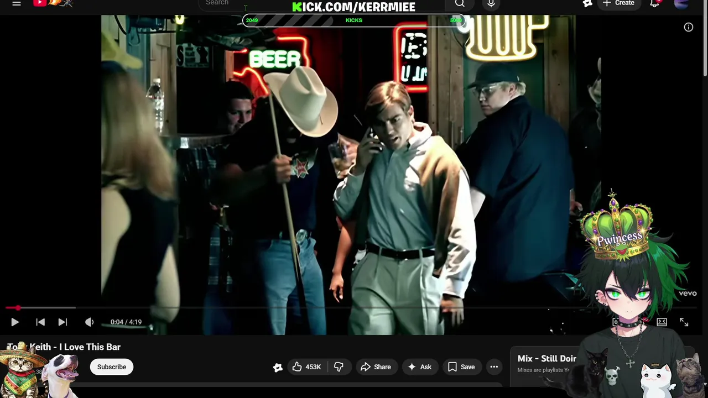Image resolution: width=708 pixels, height=398 pixels.
Task: Mute the video volume
Action: pyautogui.click(x=89, y=322)
